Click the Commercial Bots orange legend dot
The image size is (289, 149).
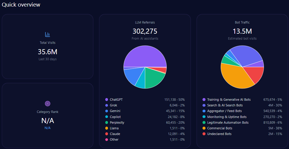click(204, 128)
